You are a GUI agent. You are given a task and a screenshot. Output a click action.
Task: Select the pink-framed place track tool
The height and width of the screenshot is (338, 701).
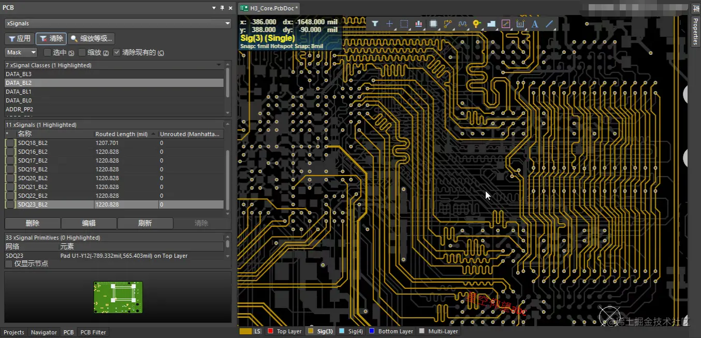[x=506, y=24]
